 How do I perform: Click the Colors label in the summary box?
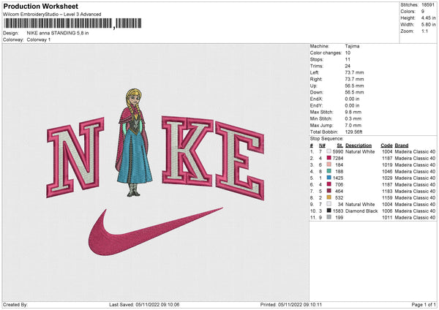(408, 12)
